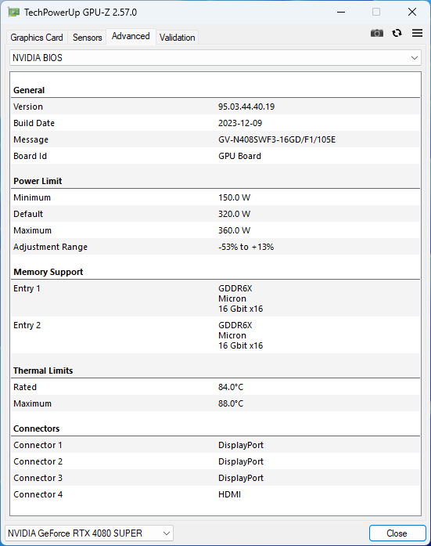Select the Entry 1 memory row label
Viewport: 431px width, 546px height.
point(27,288)
